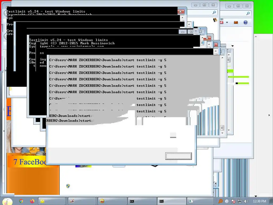This screenshot has width=273, height=205.
Task: Grab the gray console's scrollbar thumb
Action: point(222,128)
